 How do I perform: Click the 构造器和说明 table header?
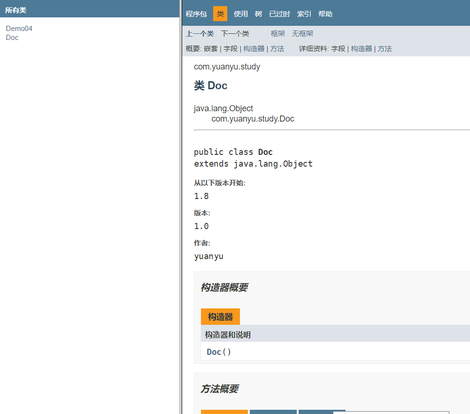228,335
